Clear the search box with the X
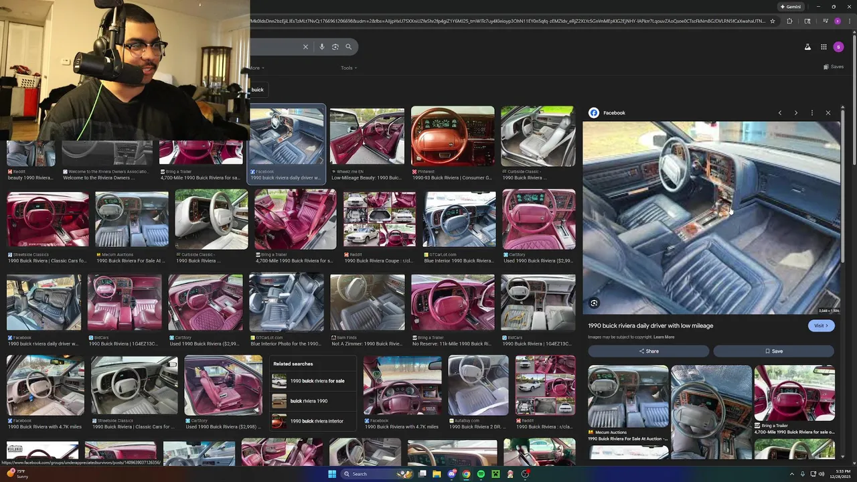Screen dimensions: 857x482 [305, 47]
